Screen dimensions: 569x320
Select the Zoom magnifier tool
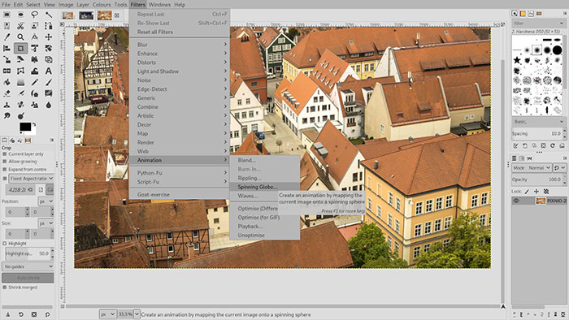(20, 37)
